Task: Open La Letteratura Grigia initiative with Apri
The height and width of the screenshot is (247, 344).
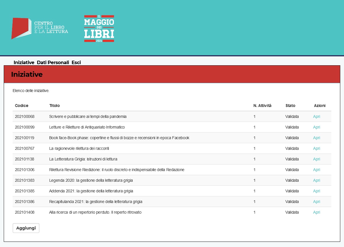Action: pyautogui.click(x=316, y=159)
